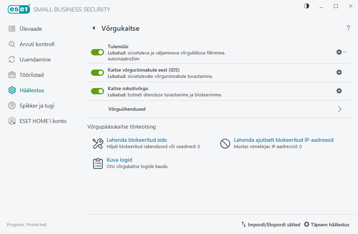The image size is (358, 234).
Task: Click the help question mark
Action: (x=348, y=28)
